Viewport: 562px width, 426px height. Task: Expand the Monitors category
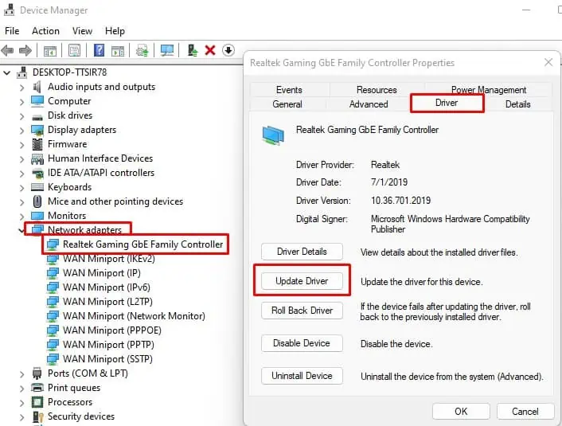click(x=21, y=217)
